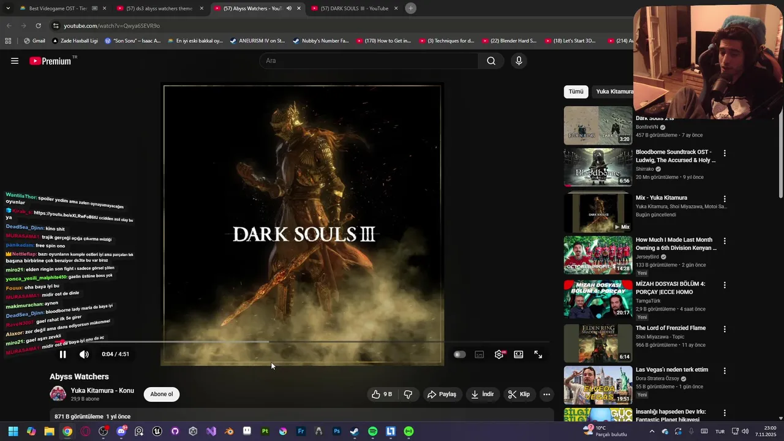
Task: Enter fullscreen mode in the player
Action: click(538, 354)
